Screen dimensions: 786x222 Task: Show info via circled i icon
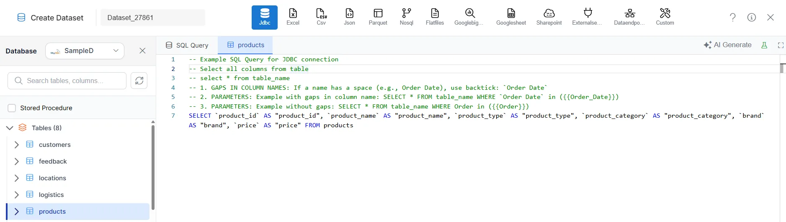pos(752,17)
